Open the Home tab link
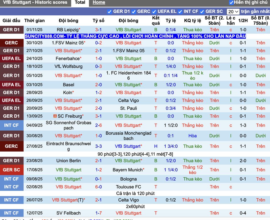Viewport: 270px width, 220px height. (99, 2)
